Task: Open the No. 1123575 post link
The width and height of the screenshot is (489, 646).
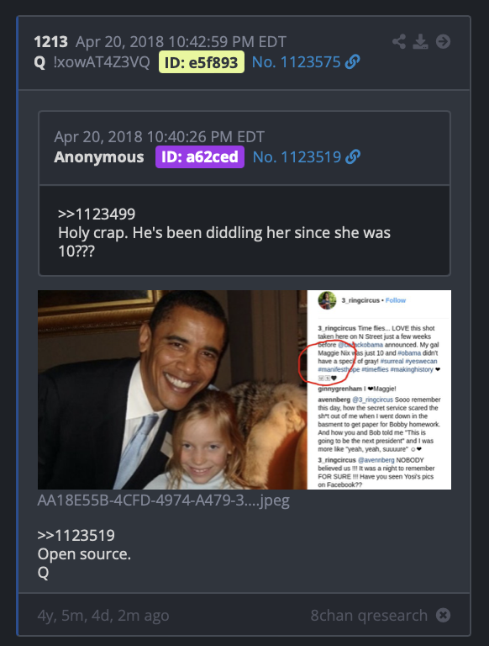Action: pyautogui.click(x=296, y=62)
